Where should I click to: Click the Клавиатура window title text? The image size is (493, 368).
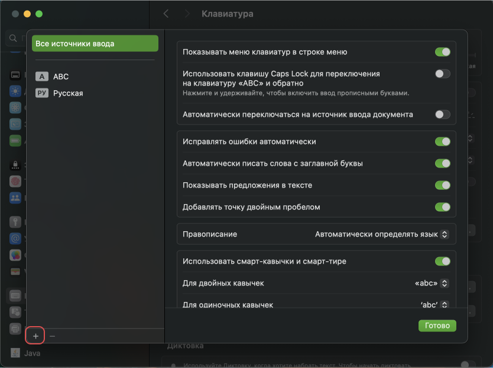[x=228, y=14]
